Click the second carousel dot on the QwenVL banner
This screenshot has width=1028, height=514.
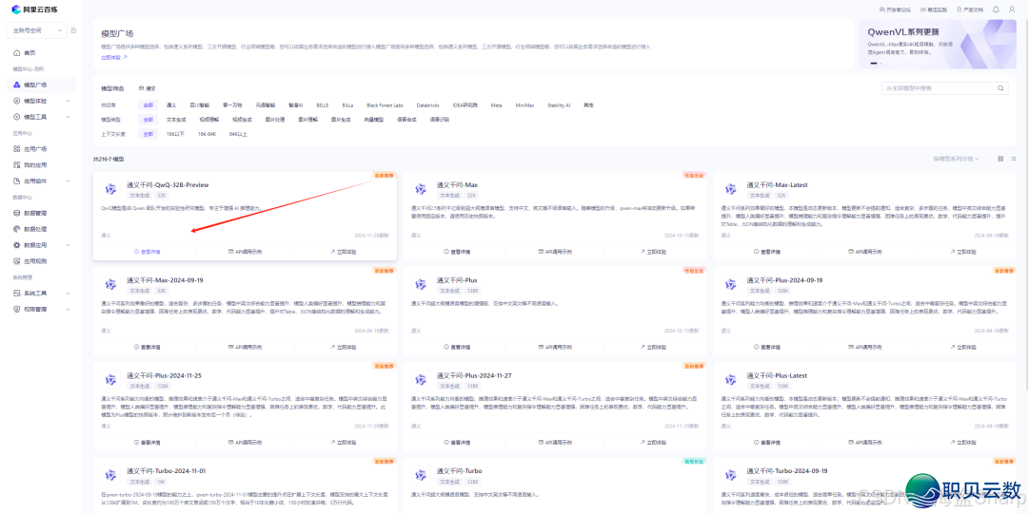[881, 63]
